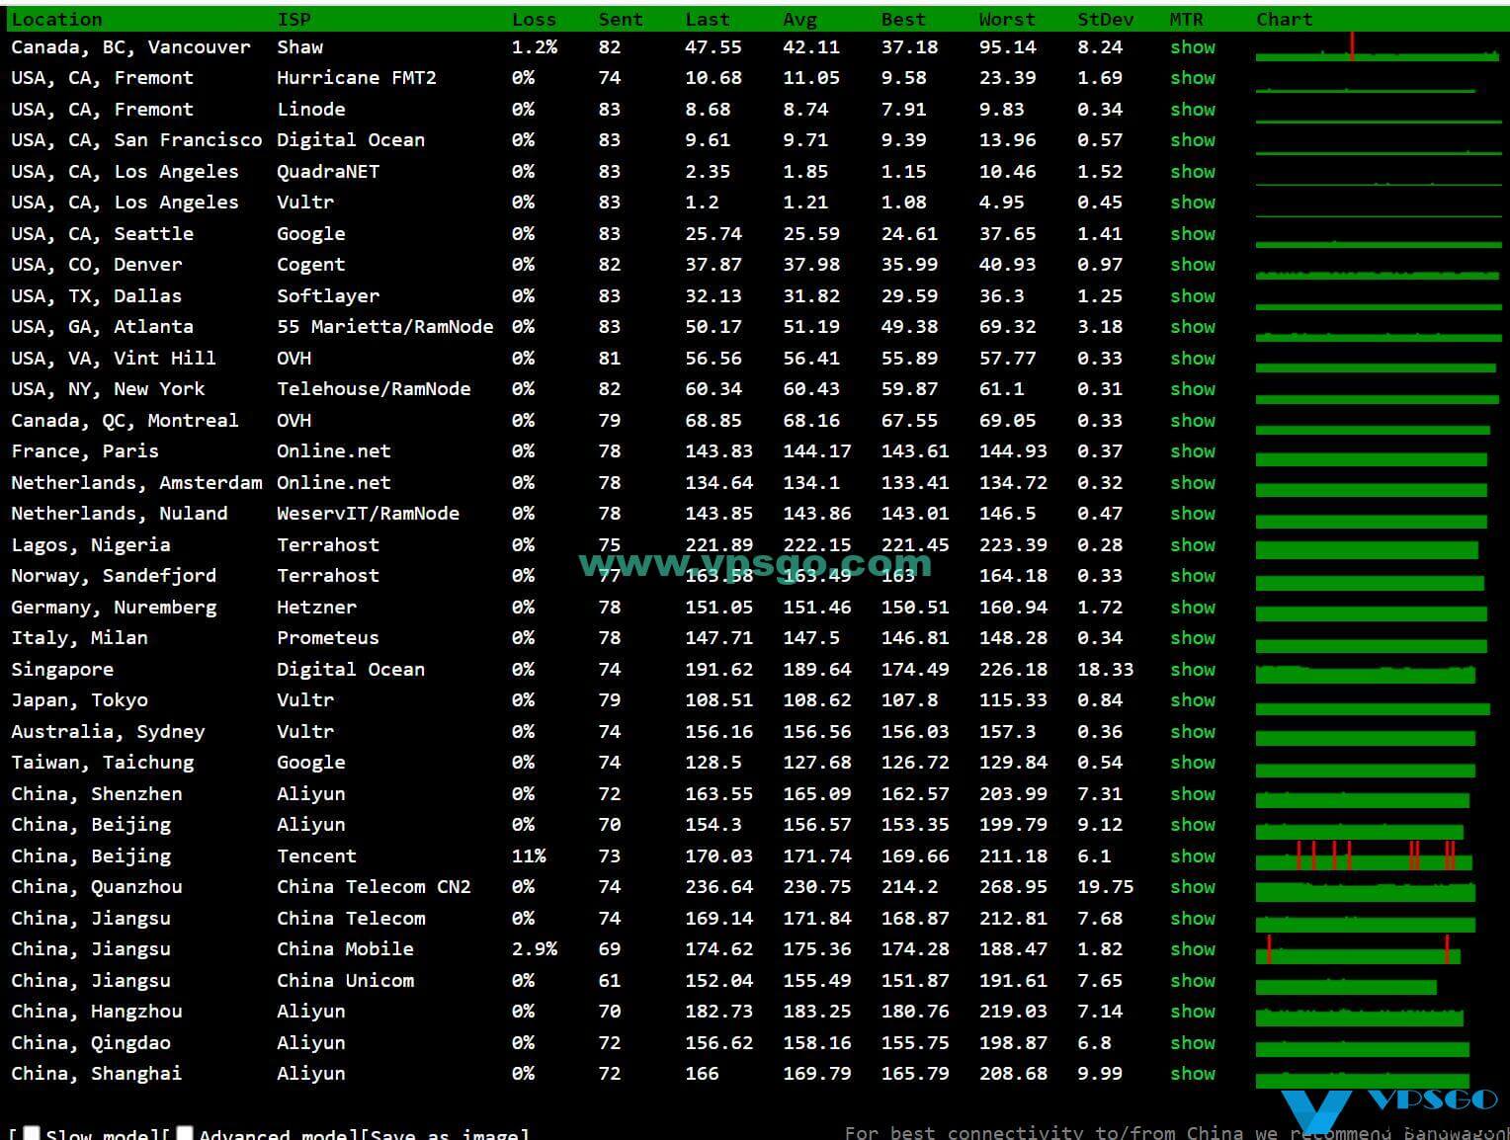Show MTR for Seattle Google row
Screen dimensions: 1510x1140
click(1193, 234)
